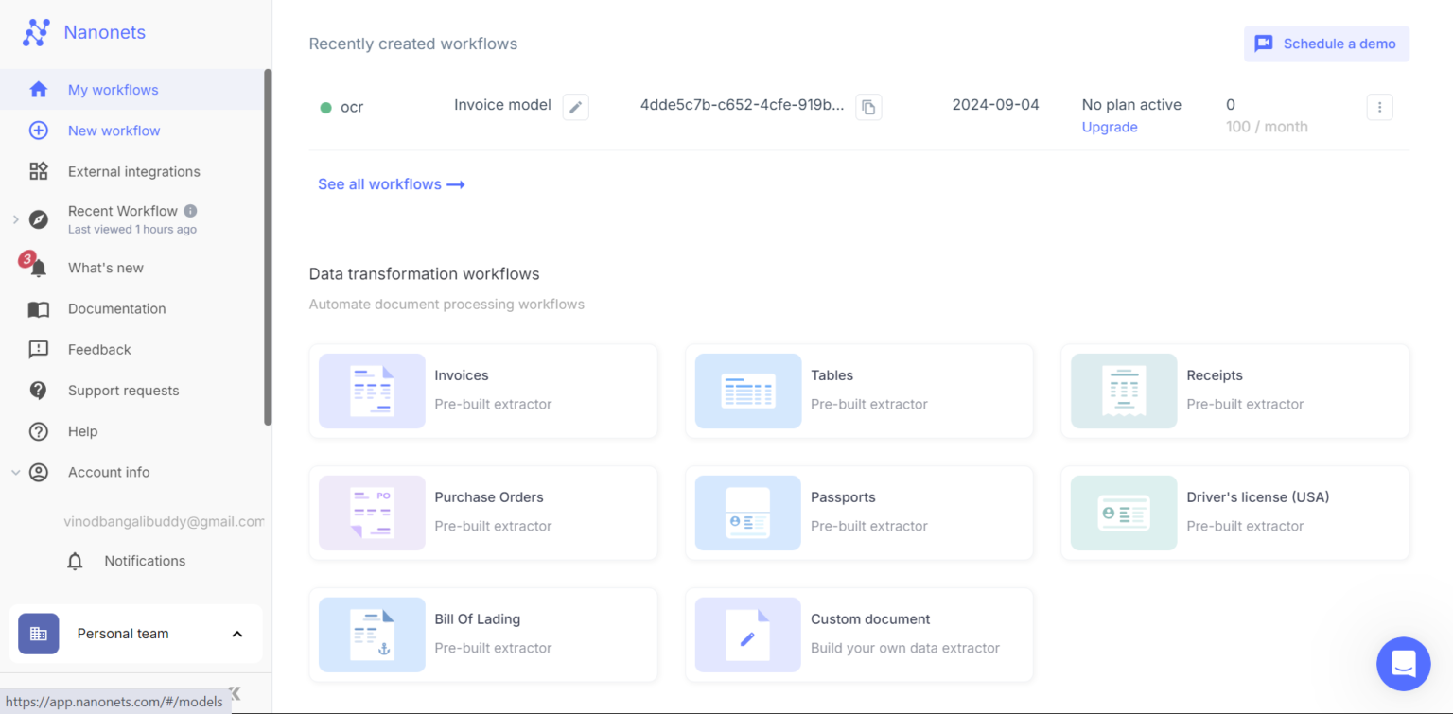Click the Tables extractor thumbnail
Image resolution: width=1453 pixels, height=714 pixels.
(748, 391)
